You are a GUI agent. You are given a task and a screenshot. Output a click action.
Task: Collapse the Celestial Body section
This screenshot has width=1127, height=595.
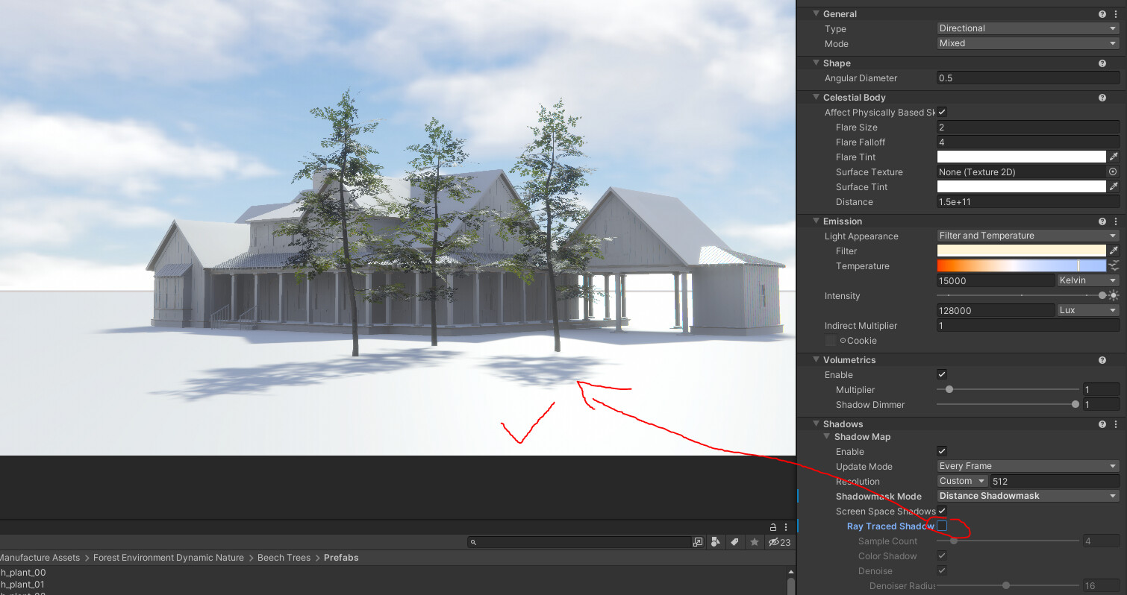pos(815,97)
